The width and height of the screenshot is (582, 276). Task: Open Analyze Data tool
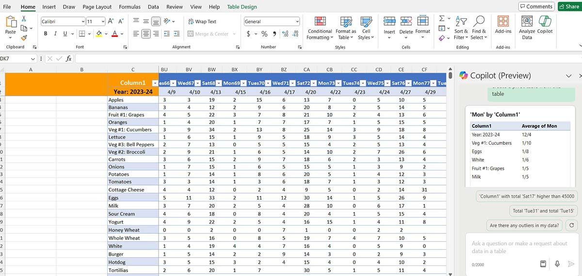tap(527, 22)
